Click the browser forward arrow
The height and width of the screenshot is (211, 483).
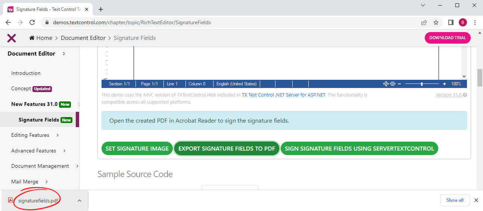tap(20, 22)
